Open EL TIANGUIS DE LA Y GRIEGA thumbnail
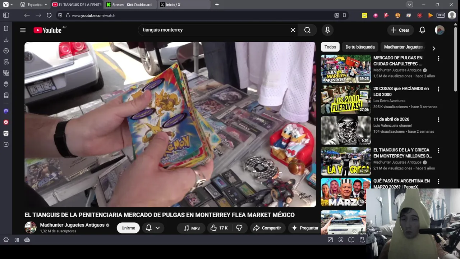Viewport: 460px width, 259px height. click(346, 161)
